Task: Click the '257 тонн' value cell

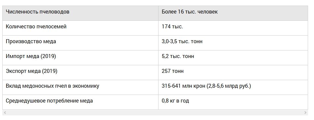Action: point(233,72)
